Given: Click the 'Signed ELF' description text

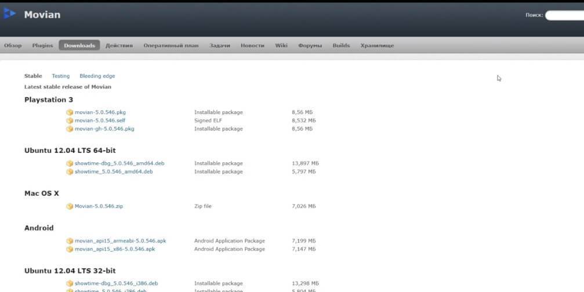Looking at the screenshot, I should pos(208,121).
